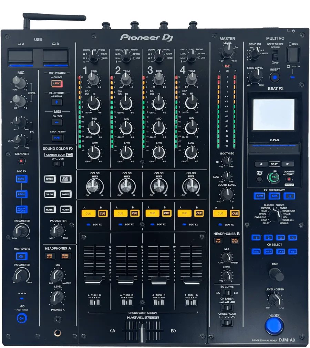Tap the Beat FX display screen
Screen dimensions: 310x348
(x=274, y=115)
